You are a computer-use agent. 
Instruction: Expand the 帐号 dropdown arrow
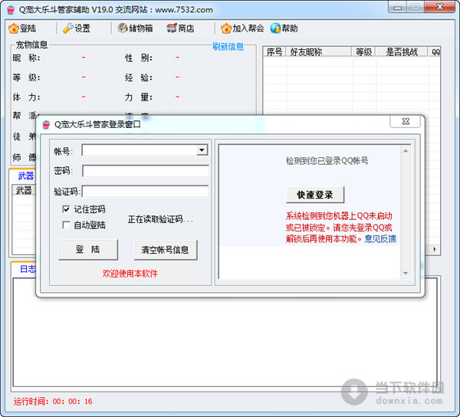[x=202, y=150]
